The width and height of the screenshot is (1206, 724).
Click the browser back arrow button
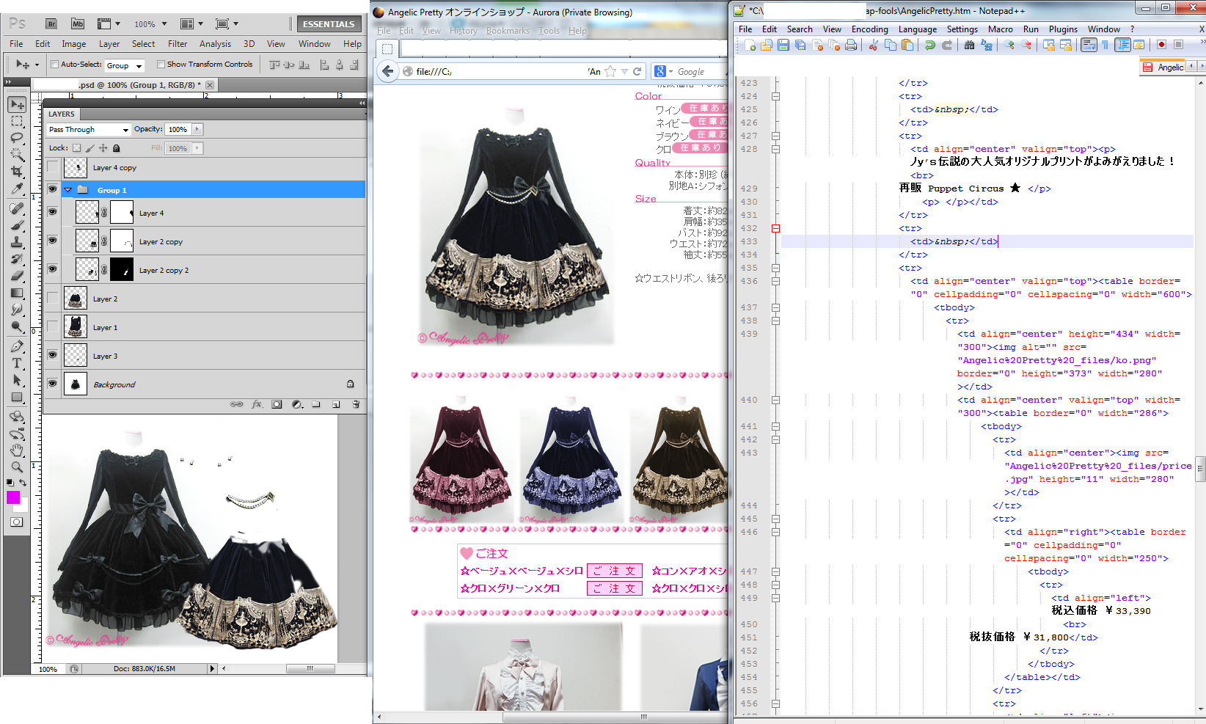tap(387, 71)
